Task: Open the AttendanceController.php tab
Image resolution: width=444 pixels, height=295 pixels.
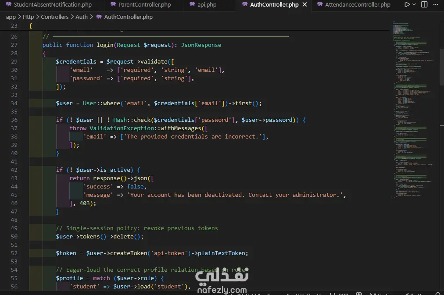Action: click(x=358, y=4)
